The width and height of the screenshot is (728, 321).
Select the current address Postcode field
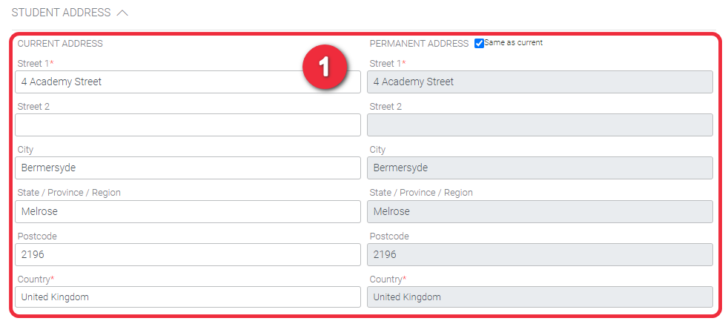tap(188, 254)
